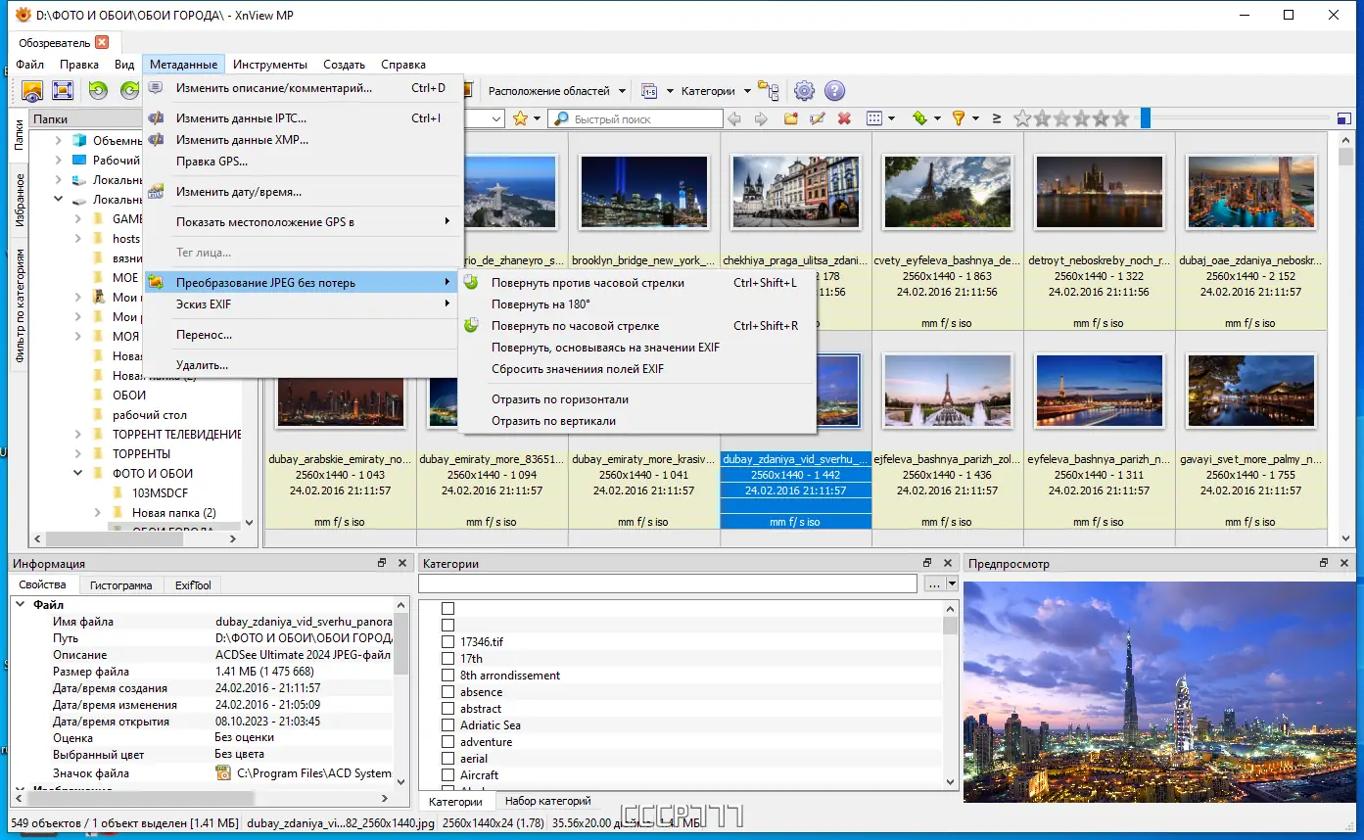Click the settings gear icon in toolbar
Screen dimensions: 1364x840
(x=804, y=91)
